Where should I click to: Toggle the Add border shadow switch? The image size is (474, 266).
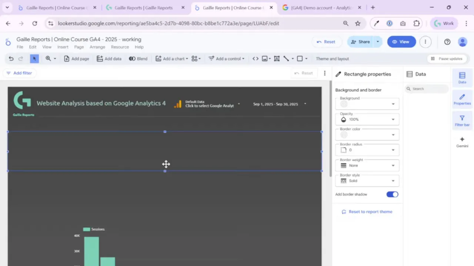tap(392, 194)
